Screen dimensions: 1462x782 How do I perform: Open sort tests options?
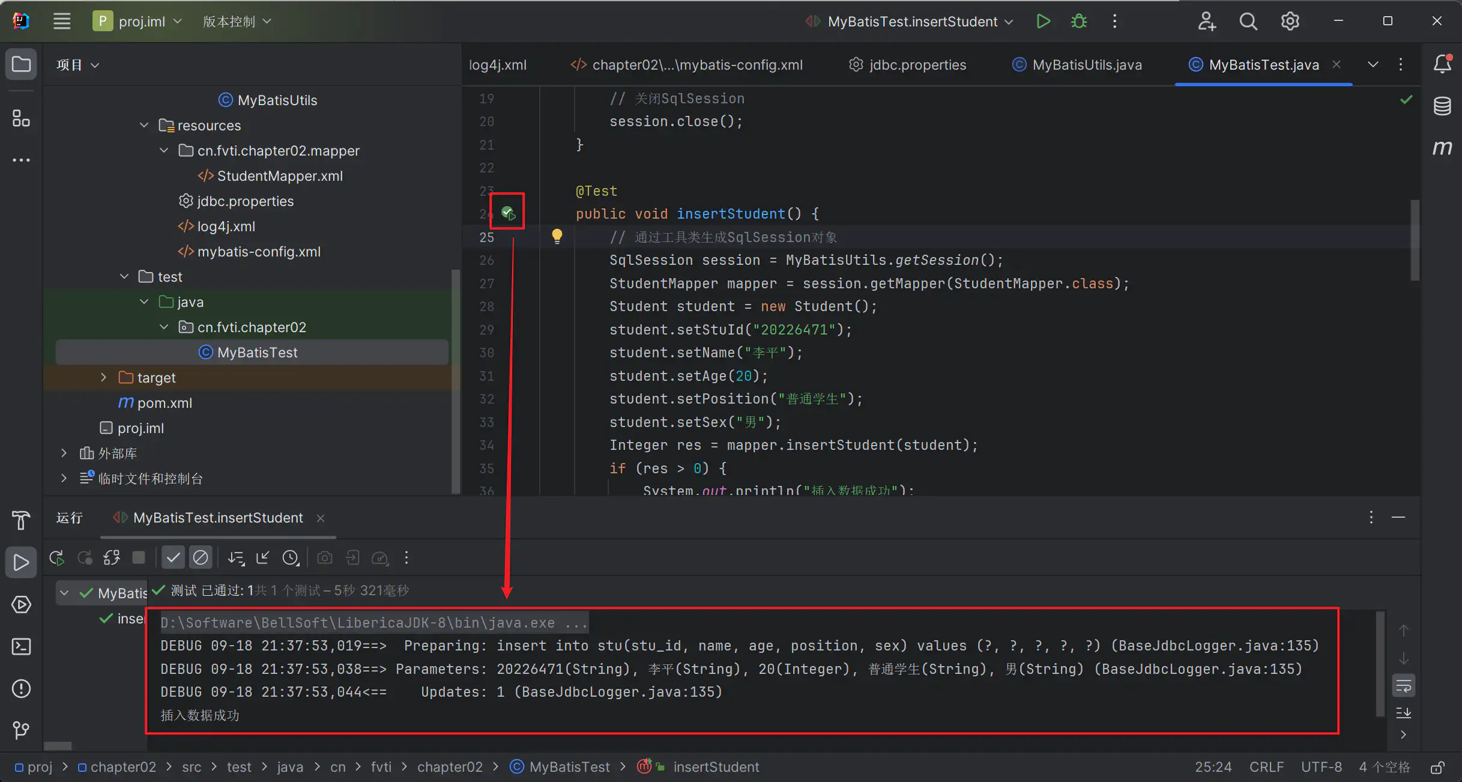[x=236, y=558]
